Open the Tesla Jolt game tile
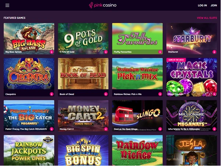 pyautogui.click(x=192, y=150)
